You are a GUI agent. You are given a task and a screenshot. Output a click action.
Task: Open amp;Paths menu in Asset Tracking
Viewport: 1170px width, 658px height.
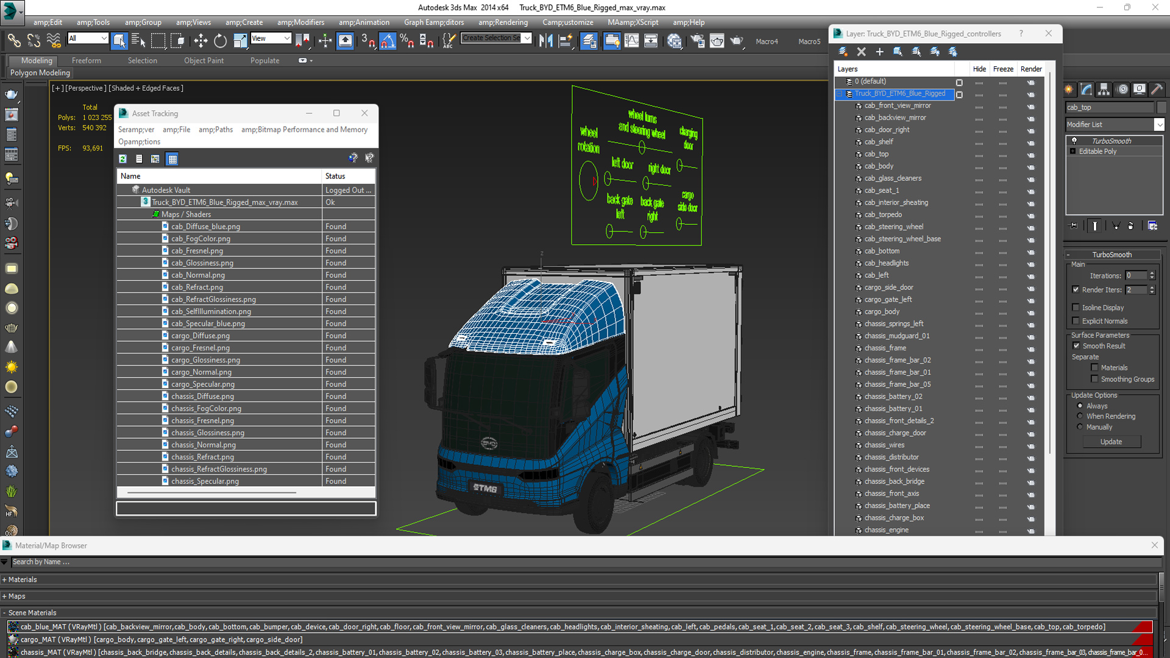point(216,129)
